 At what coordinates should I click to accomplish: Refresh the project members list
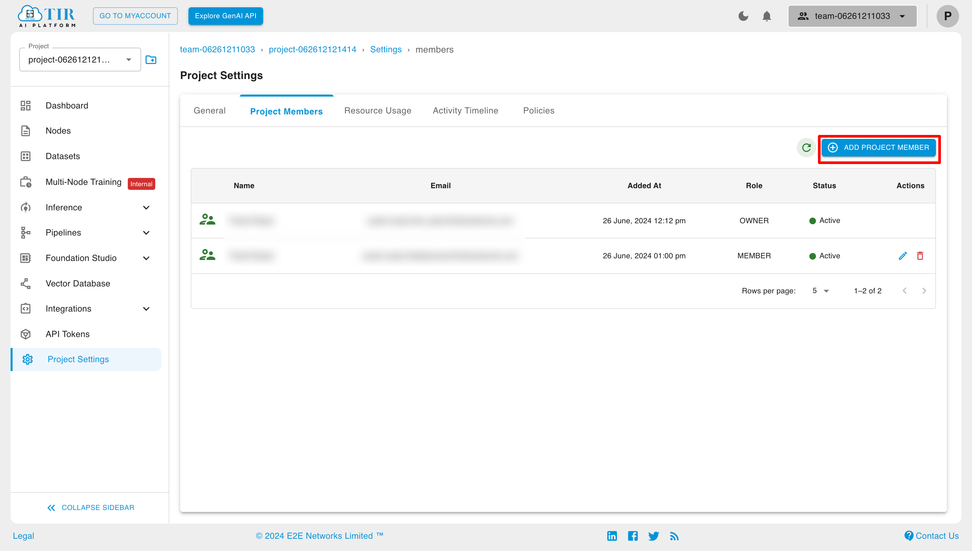[x=806, y=148]
